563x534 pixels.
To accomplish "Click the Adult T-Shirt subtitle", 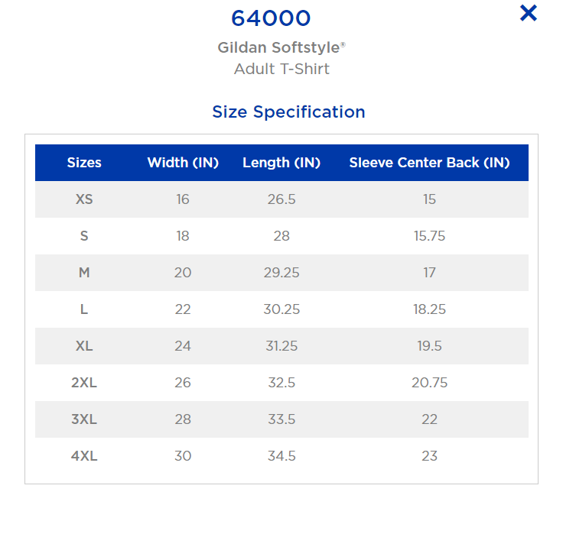I will coord(281,69).
